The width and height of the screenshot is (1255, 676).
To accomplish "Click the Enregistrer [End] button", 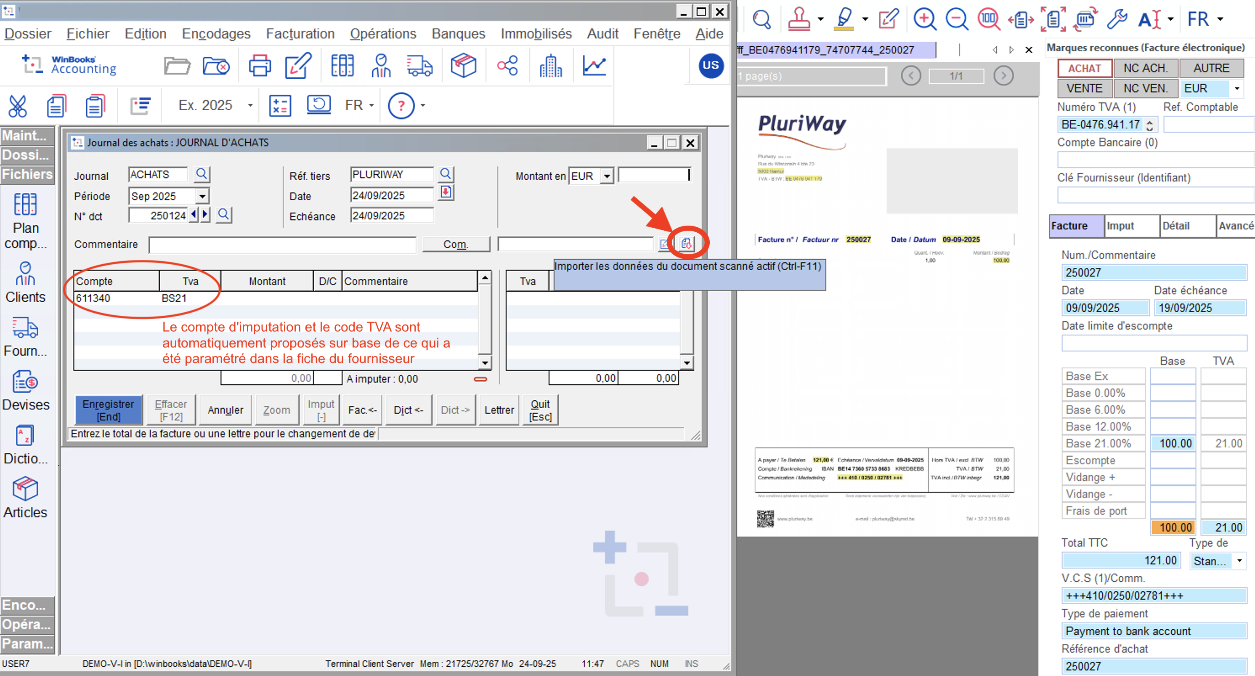I will click(108, 410).
